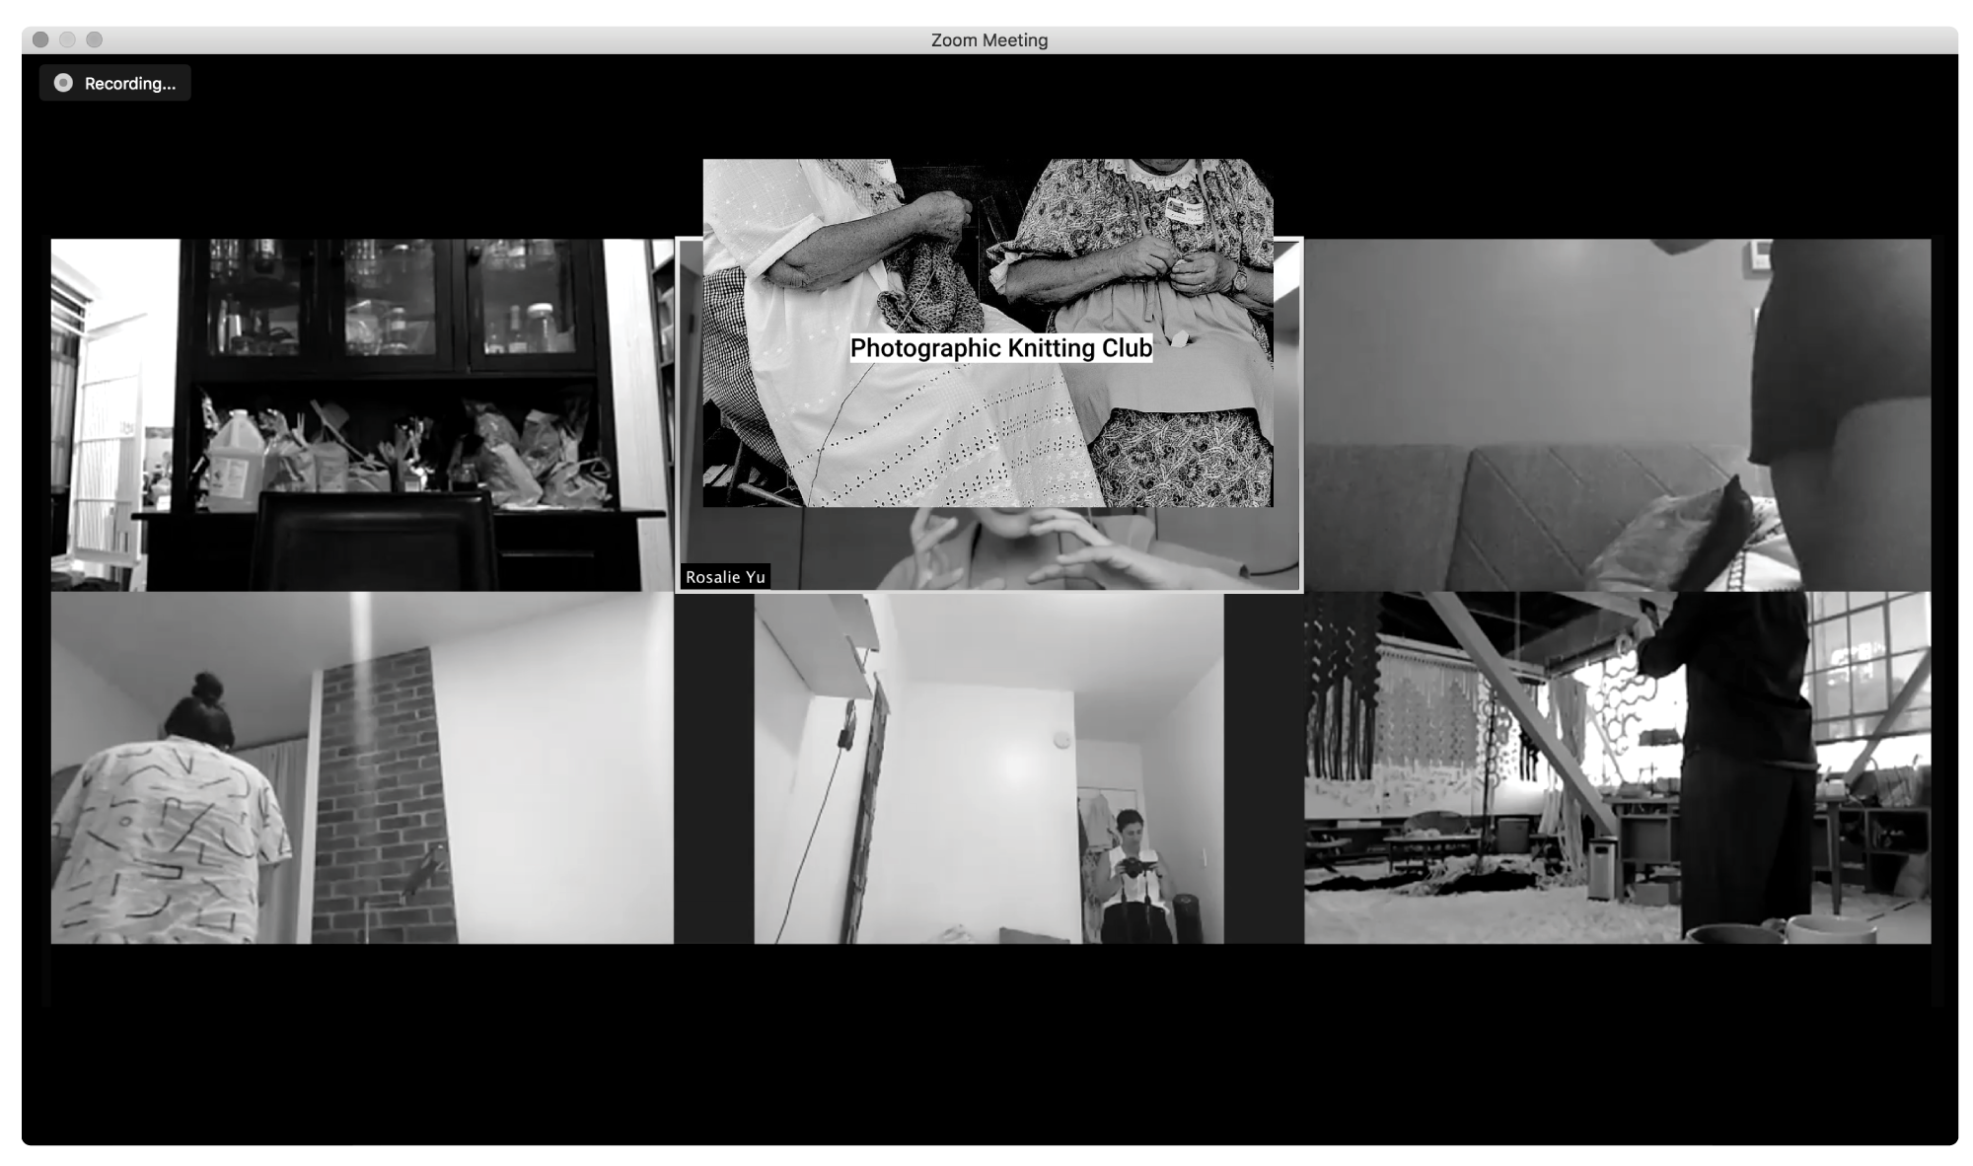Select the woman holding camera video tile
Screen dimensions: 1973x1166
tap(988, 767)
